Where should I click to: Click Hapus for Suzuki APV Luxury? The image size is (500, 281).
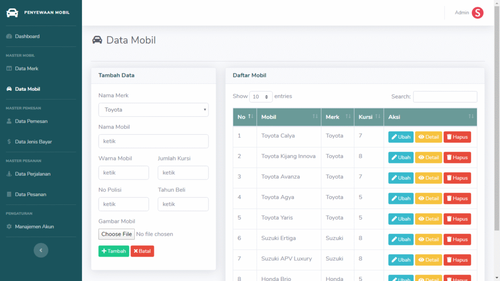click(457, 260)
